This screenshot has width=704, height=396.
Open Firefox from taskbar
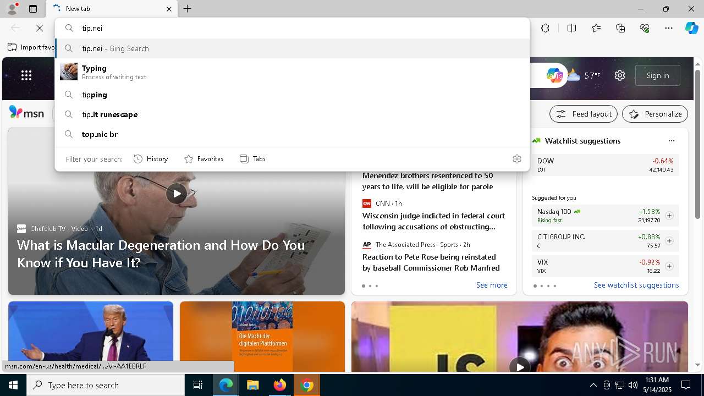[280, 385]
